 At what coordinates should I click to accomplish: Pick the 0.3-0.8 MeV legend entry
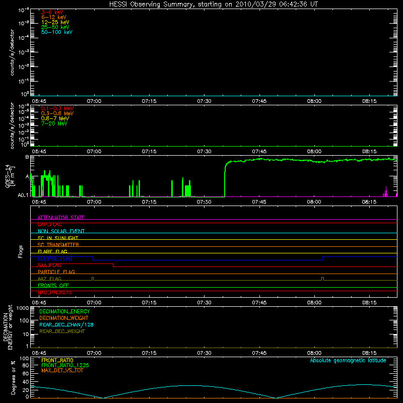tap(57, 113)
